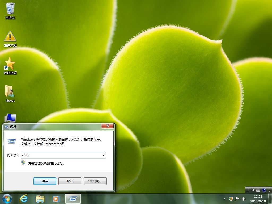Click the Run icon in dialog title bar
Screen dimensions: 272x204
point(6,127)
